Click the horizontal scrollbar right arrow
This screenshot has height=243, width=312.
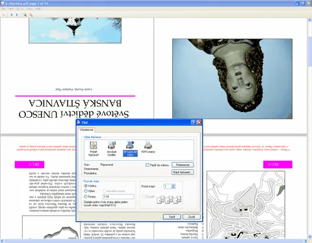point(305,241)
